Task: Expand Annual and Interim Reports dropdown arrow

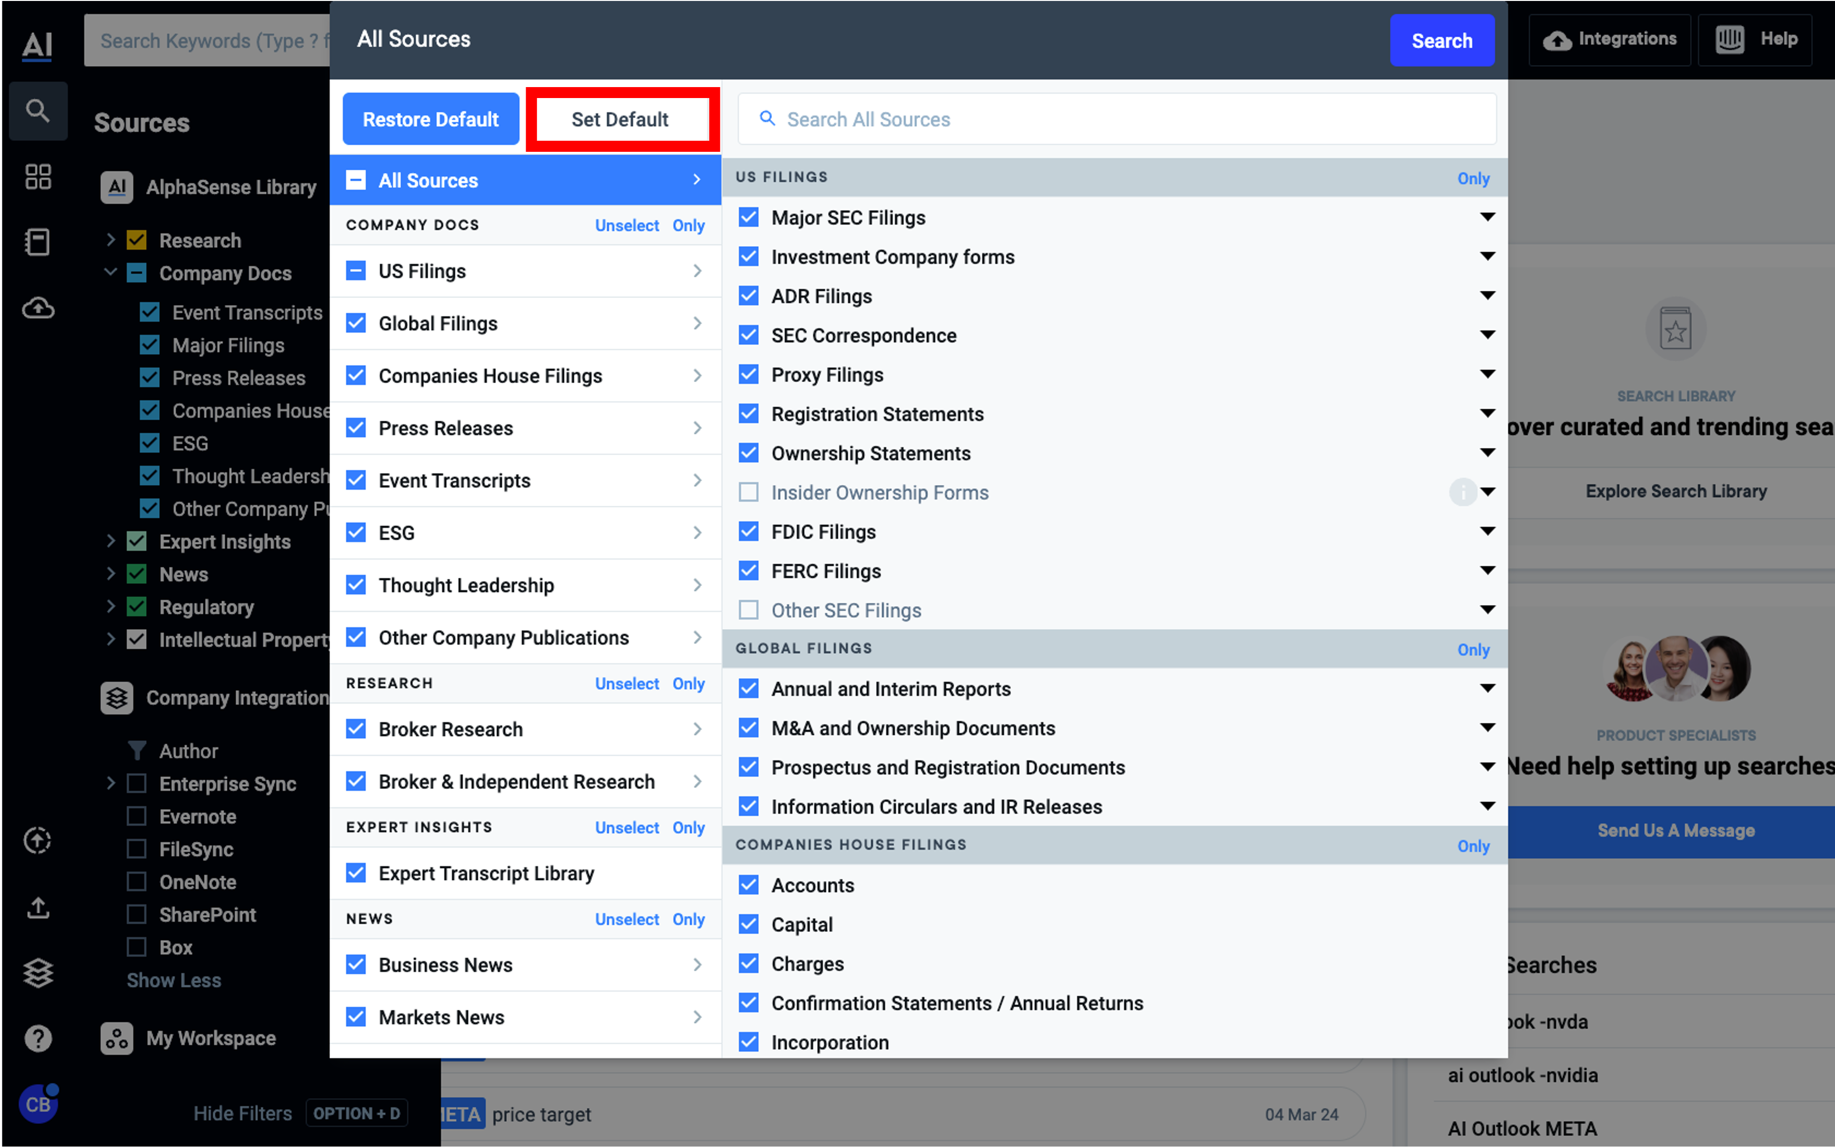Action: 1486,689
